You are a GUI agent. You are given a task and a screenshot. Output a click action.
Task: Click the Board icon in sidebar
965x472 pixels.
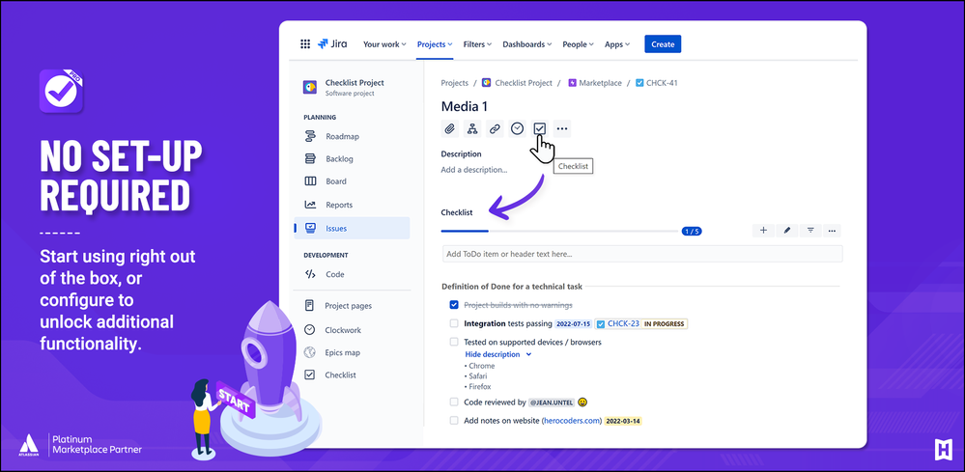pyautogui.click(x=311, y=181)
